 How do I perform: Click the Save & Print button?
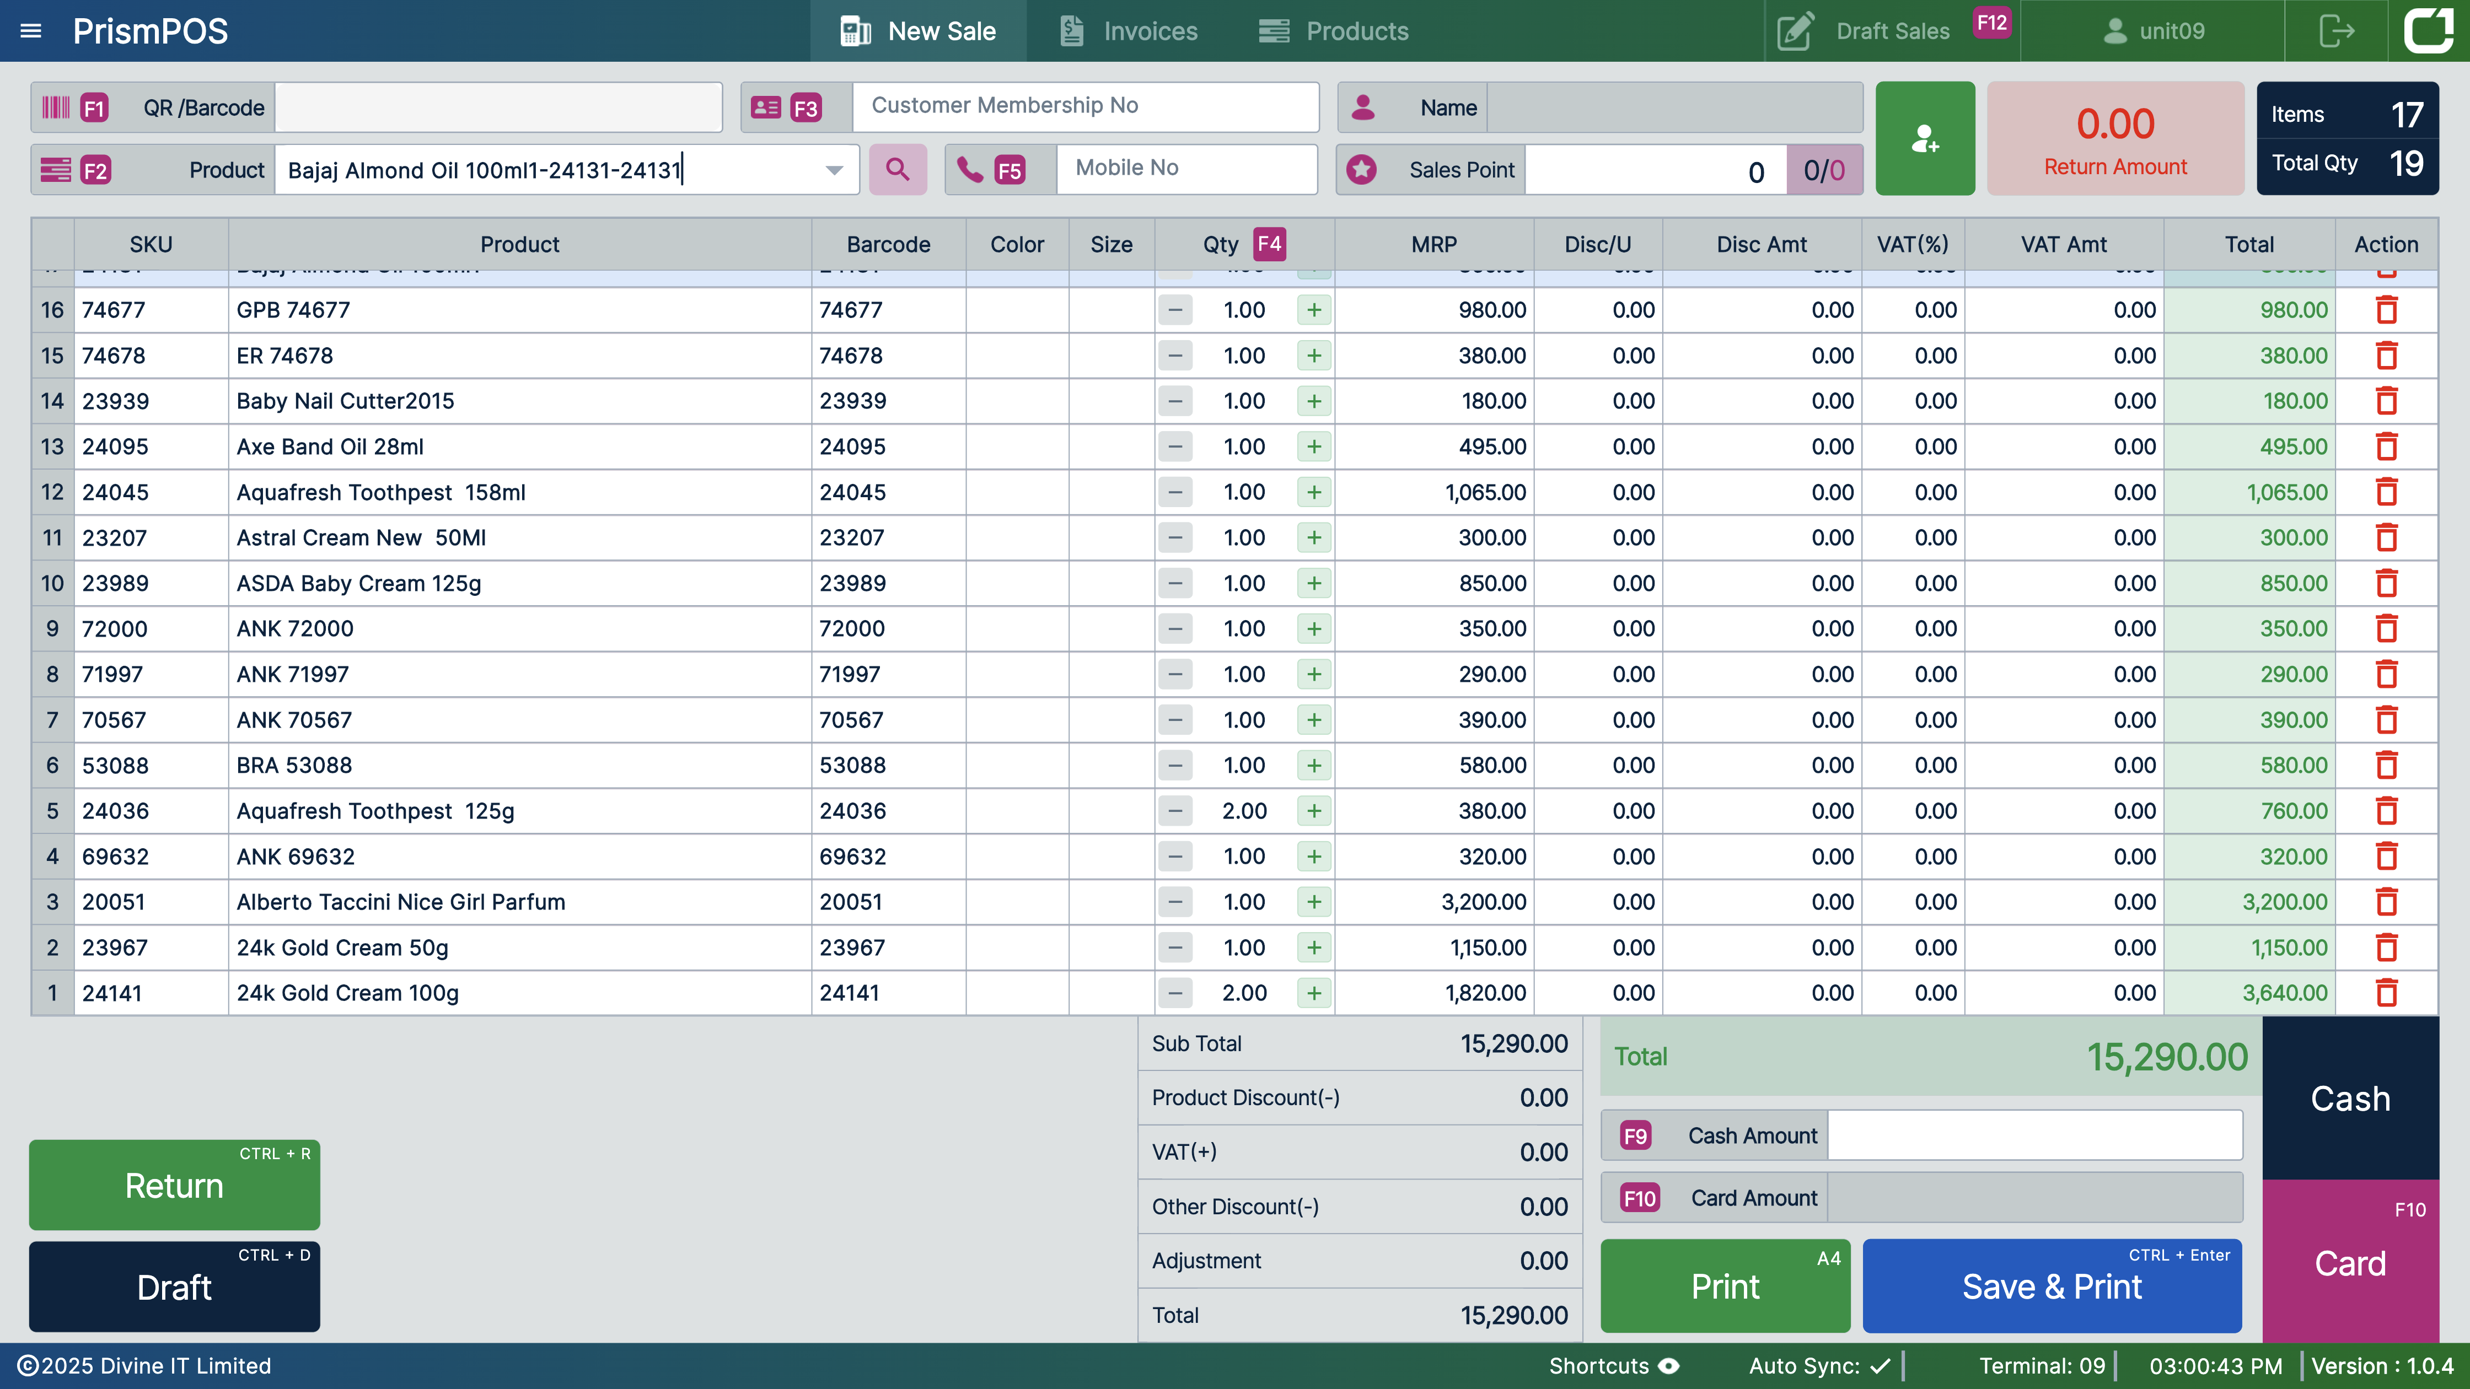tap(2052, 1285)
